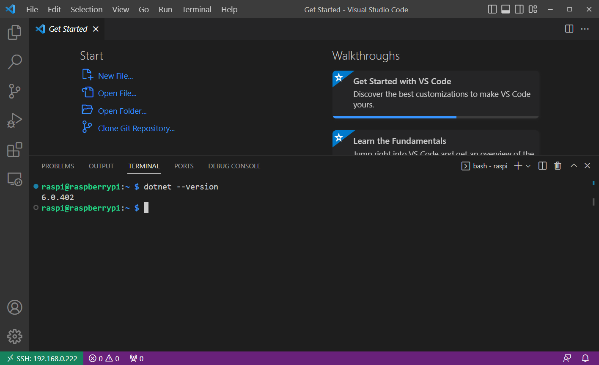Kill terminal with trash icon
599x365 pixels.
coord(558,166)
